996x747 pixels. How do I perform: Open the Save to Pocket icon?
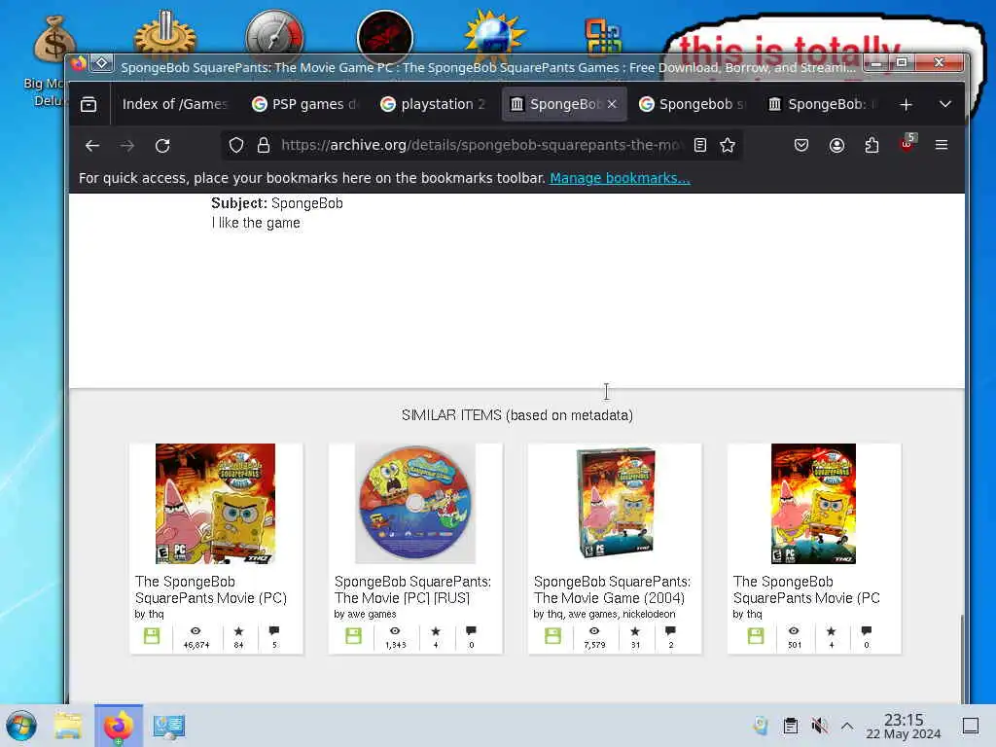[801, 146]
